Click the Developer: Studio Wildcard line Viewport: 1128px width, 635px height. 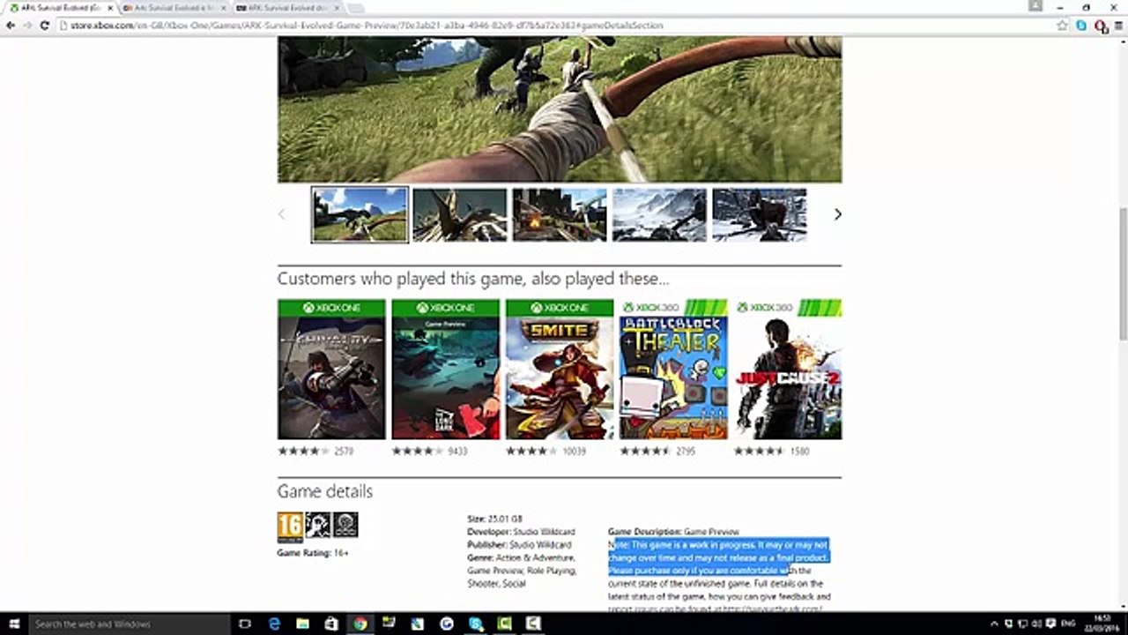pyautogui.click(x=521, y=532)
